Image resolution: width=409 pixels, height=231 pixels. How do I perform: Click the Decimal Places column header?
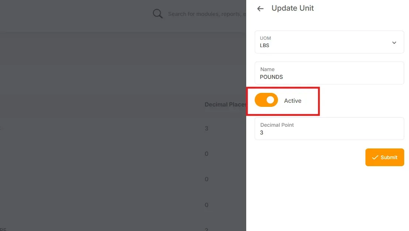point(226,104)
